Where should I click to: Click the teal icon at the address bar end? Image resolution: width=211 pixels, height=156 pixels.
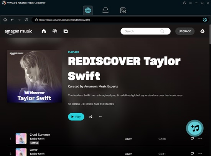(205, 20)
